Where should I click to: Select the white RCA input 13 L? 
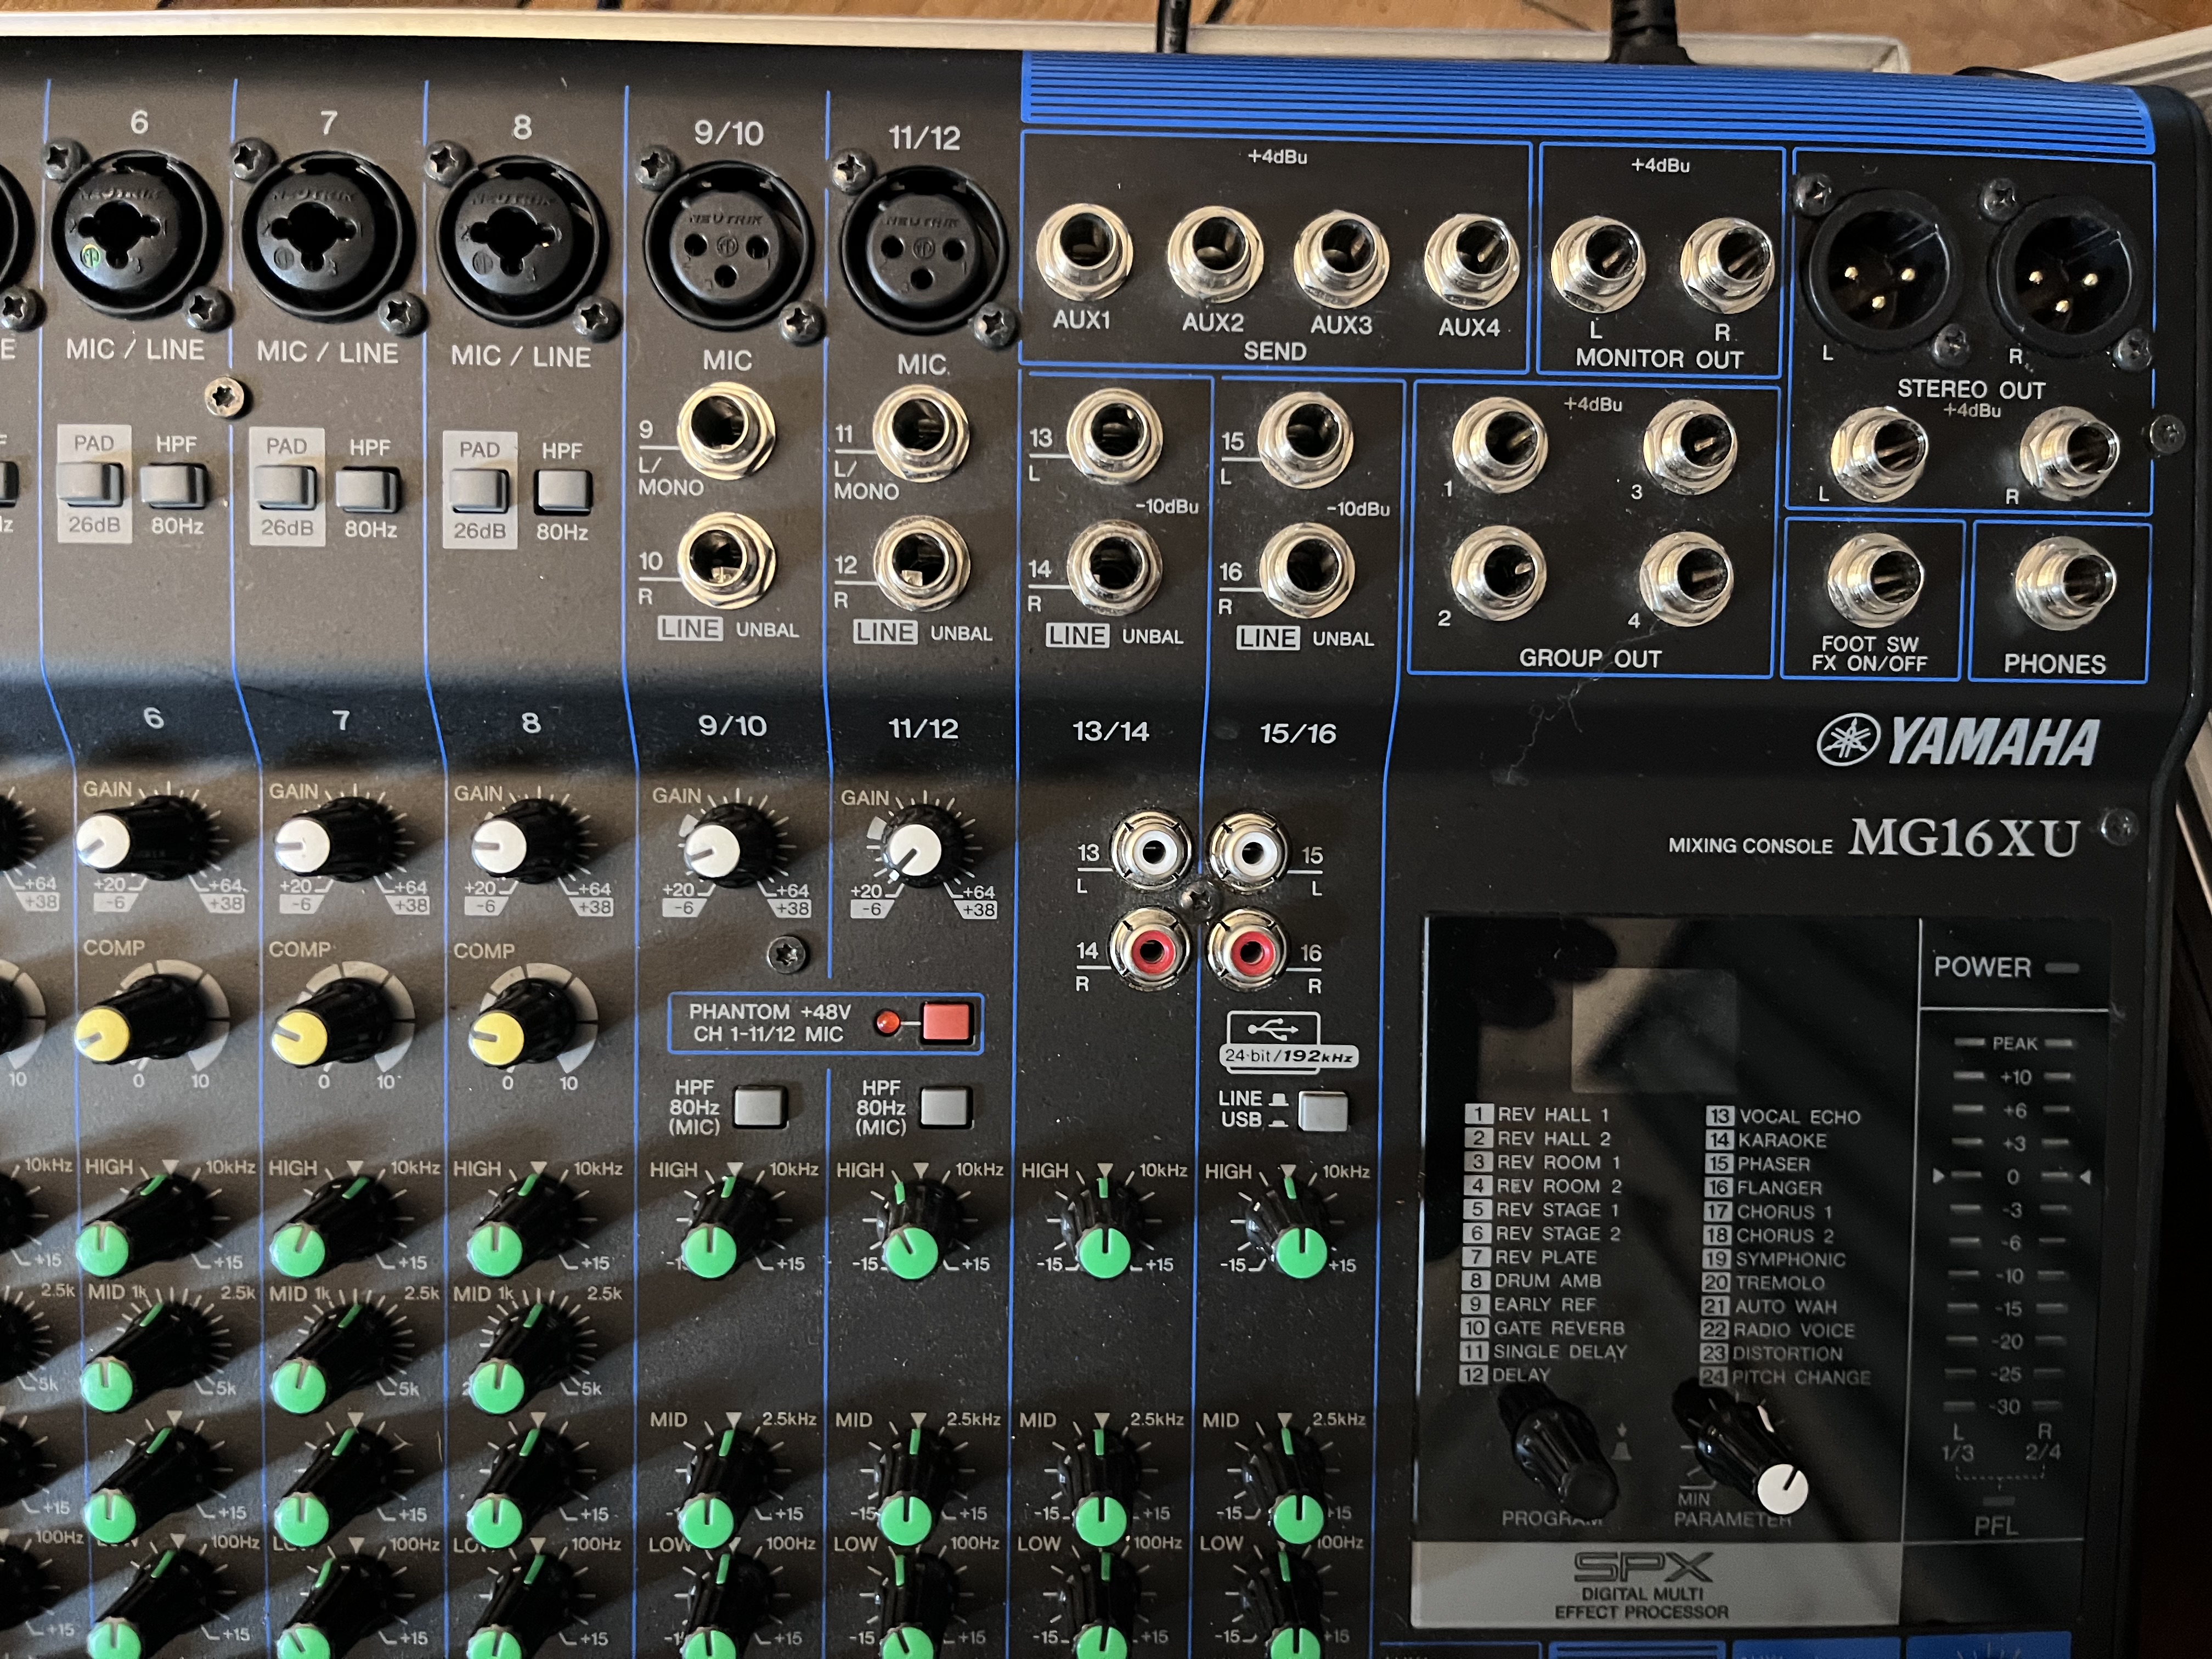(x=1152, y=851)
